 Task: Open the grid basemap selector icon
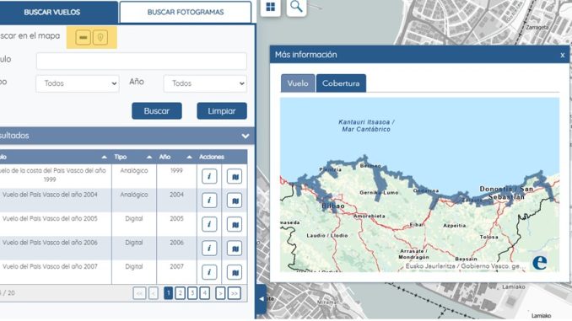click(271, 7)
